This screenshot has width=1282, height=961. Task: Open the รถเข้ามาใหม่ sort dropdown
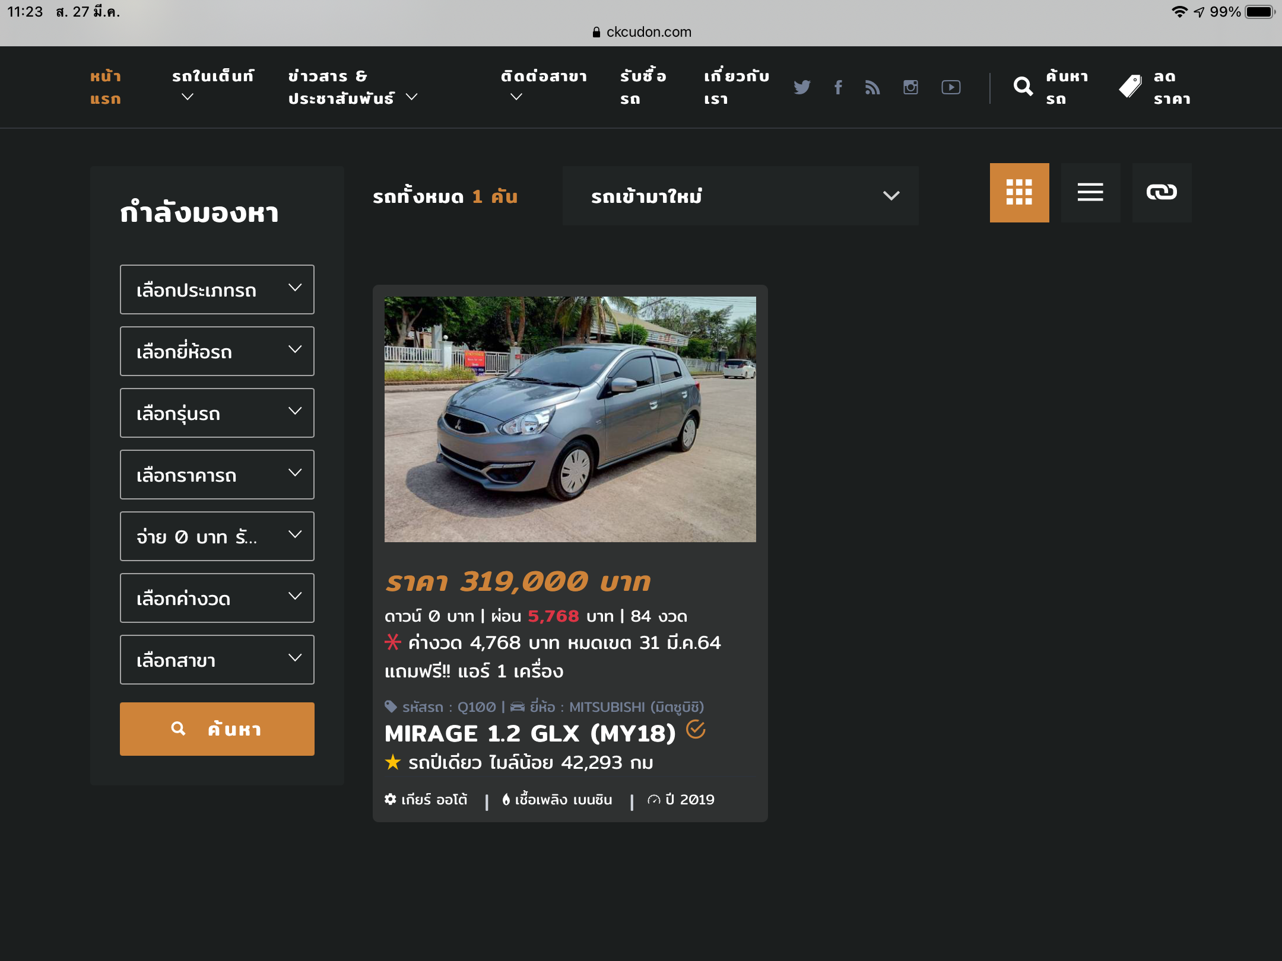tap(740, 196)
